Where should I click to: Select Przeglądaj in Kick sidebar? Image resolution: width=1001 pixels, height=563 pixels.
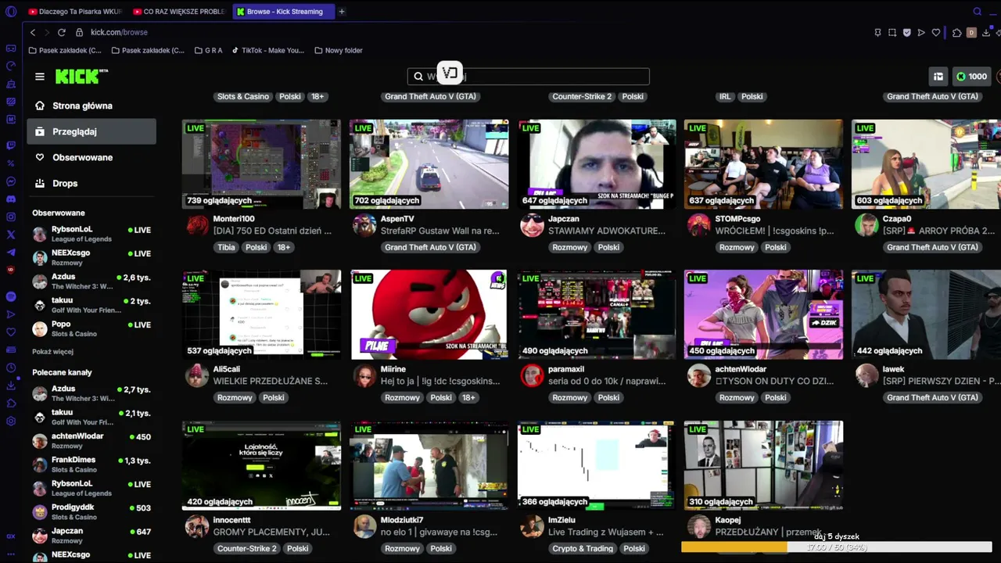point(91,131)
